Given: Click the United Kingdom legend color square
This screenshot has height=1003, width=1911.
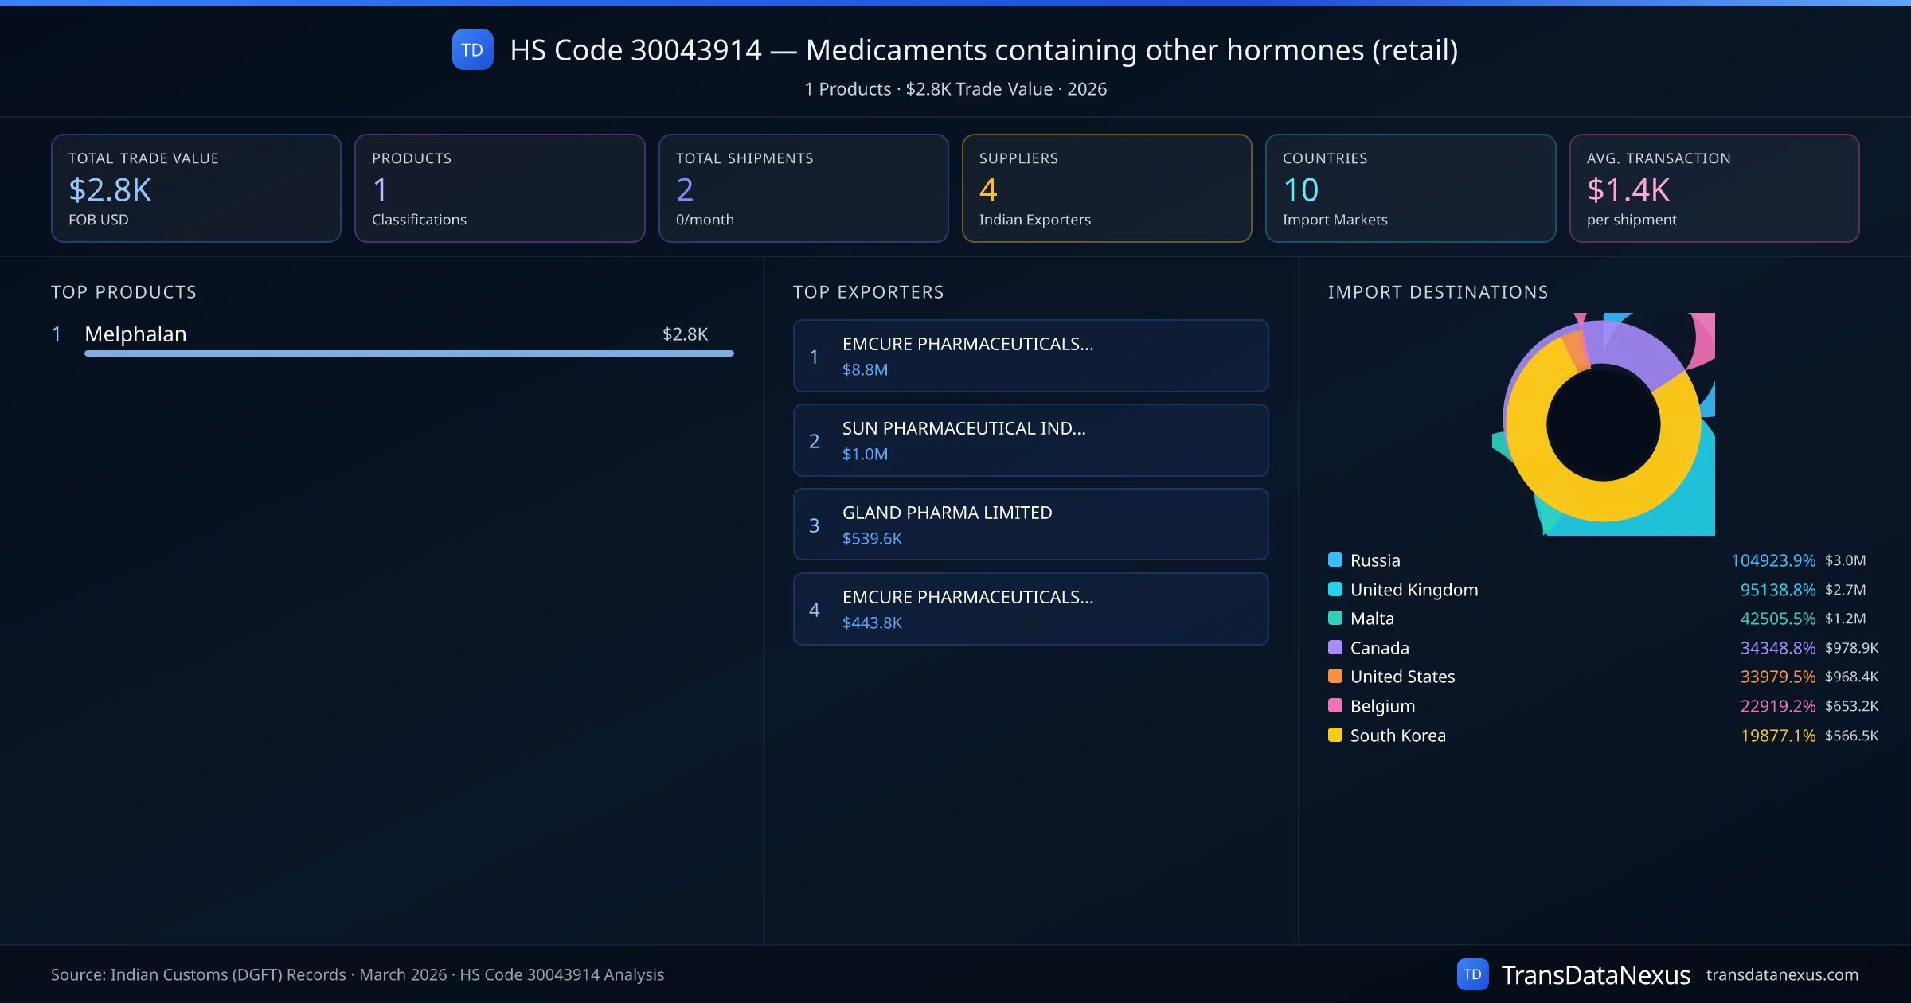Looking at the screenshot, I should [x=1335, y=589].
